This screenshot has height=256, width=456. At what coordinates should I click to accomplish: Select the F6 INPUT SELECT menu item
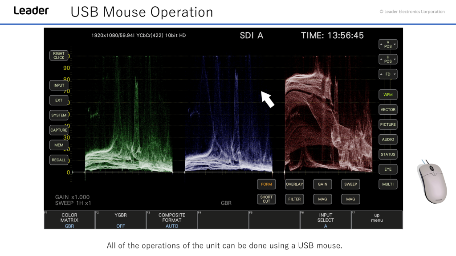[x=326, y=220]
